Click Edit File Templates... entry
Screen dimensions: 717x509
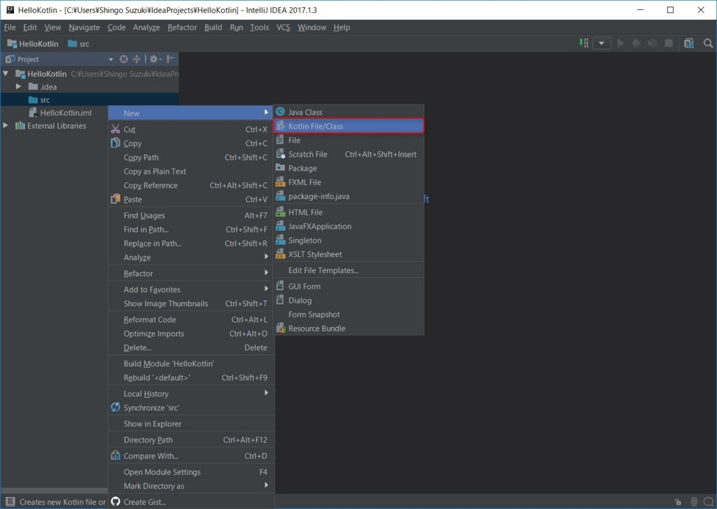pos(349,270)
